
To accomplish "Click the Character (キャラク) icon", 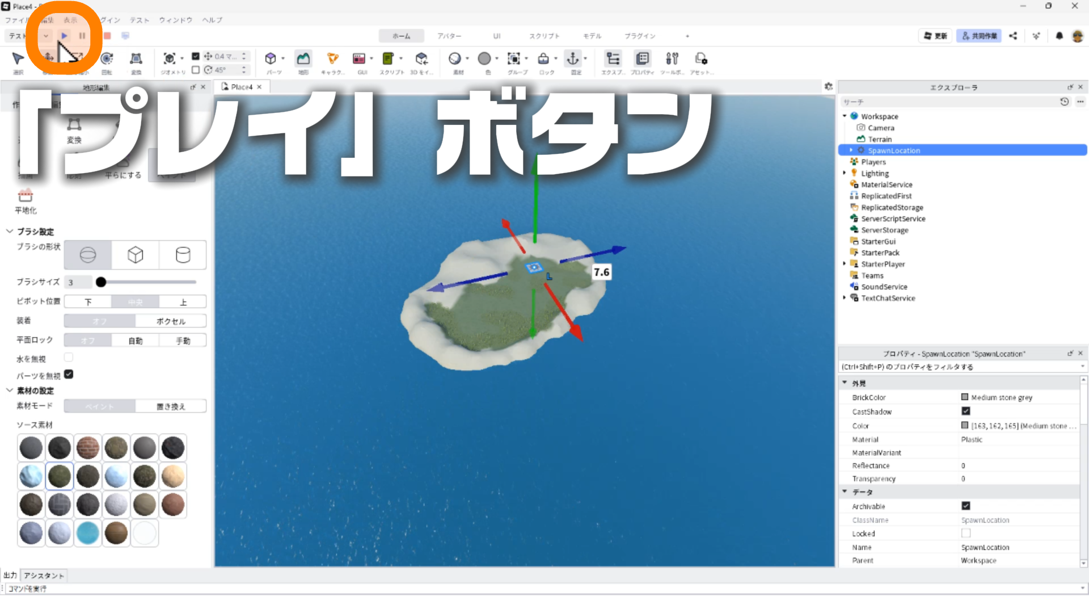I will 332,59.
